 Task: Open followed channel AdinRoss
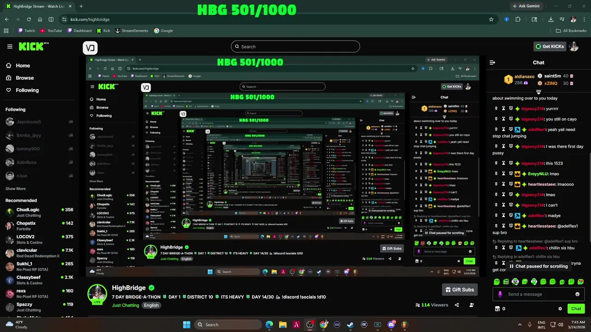(x=39, y=162)
